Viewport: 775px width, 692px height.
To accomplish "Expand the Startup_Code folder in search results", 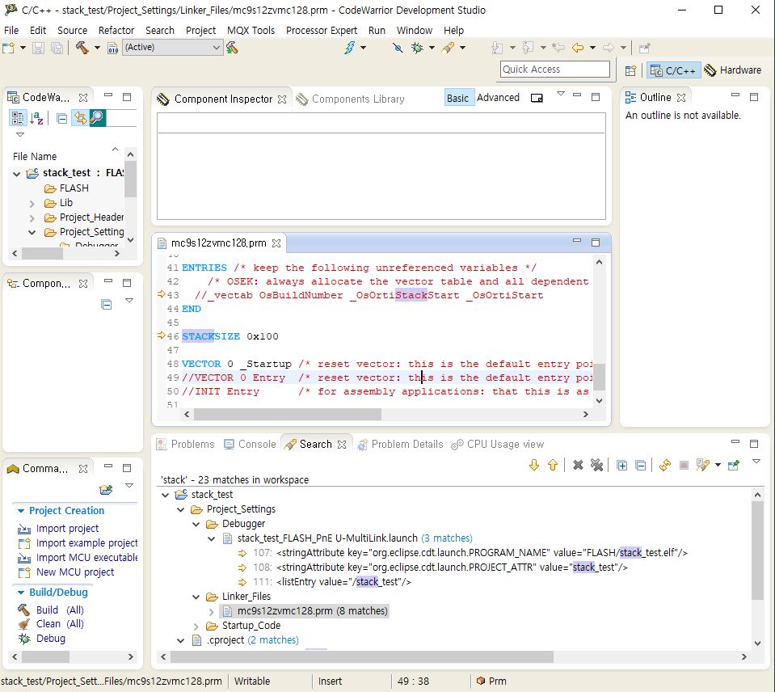I will click(196, 626).
